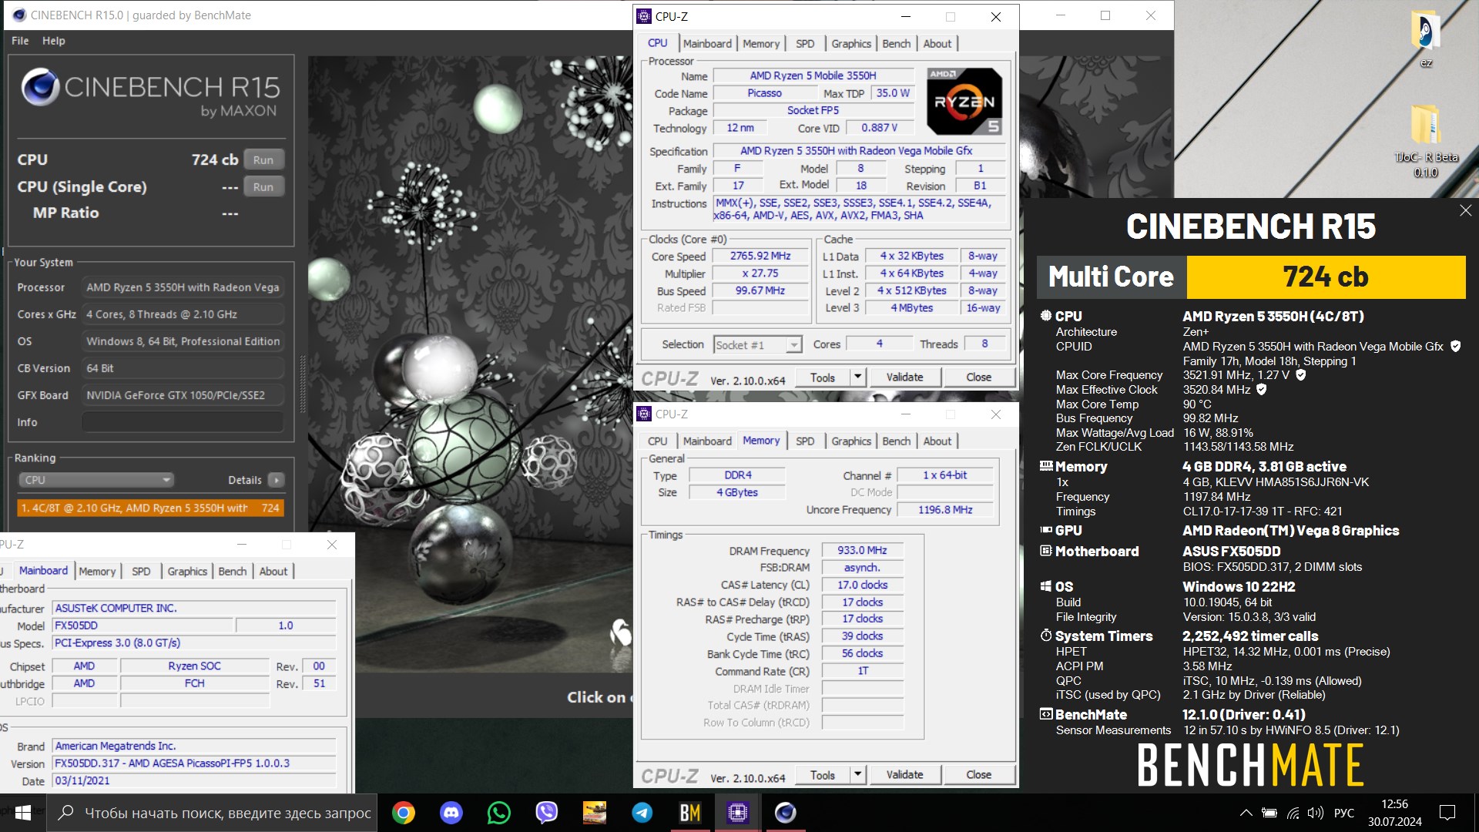Image resolution: width=1479 pixels, height=832 pixels.
Task: Open Discord from the taskbar
Action: click(451, 813)
